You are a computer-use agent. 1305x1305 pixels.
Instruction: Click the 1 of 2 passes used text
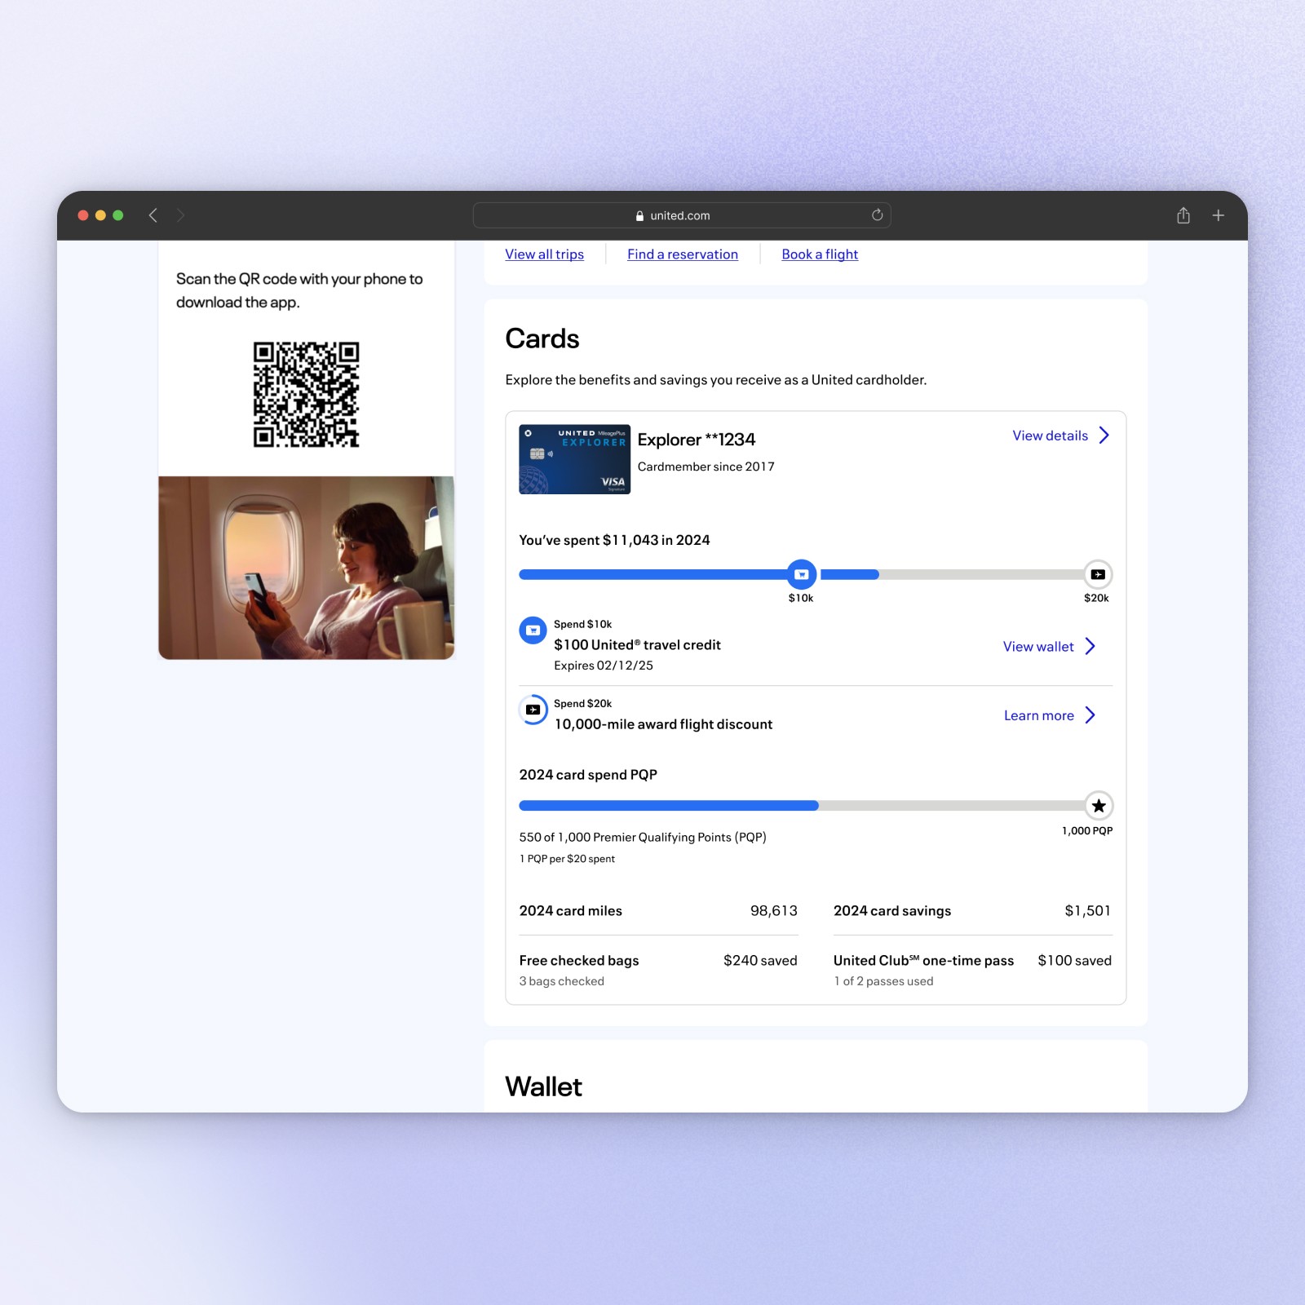(883, 981)
